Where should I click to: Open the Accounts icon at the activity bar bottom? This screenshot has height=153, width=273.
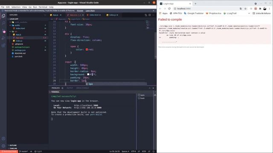[3, 139]
